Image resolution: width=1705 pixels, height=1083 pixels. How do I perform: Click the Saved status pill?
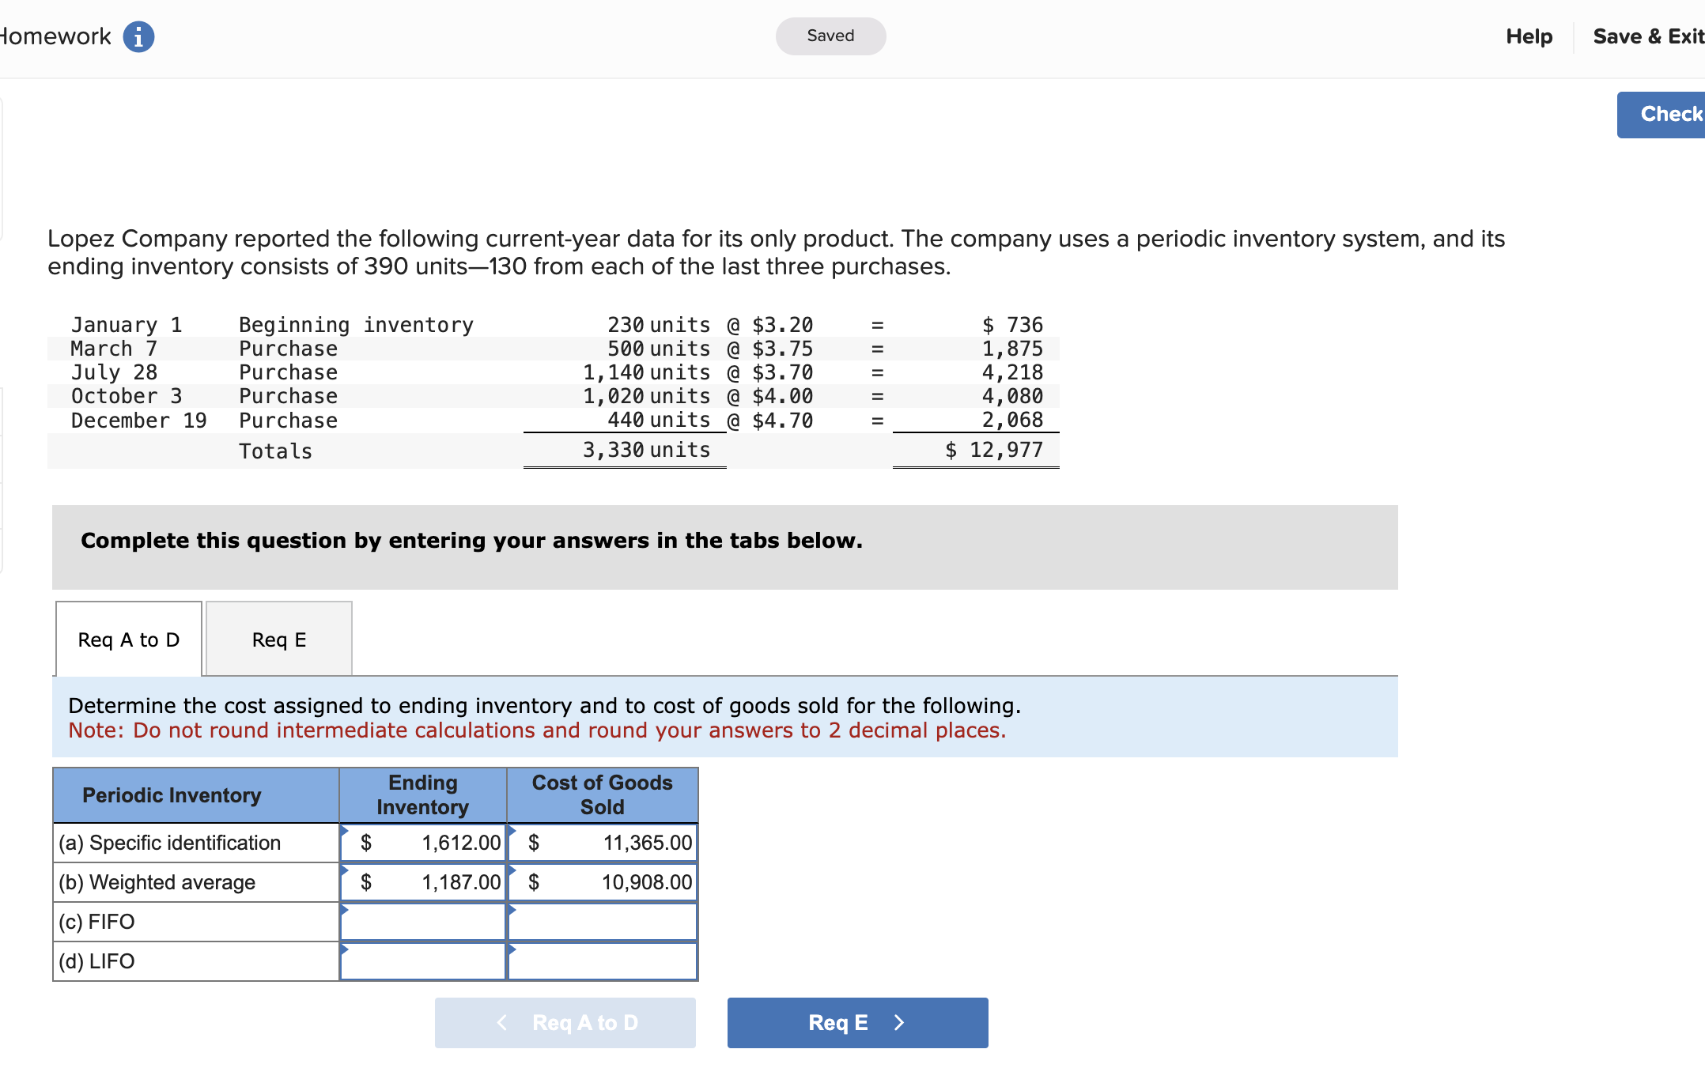(x=830, y=36)
